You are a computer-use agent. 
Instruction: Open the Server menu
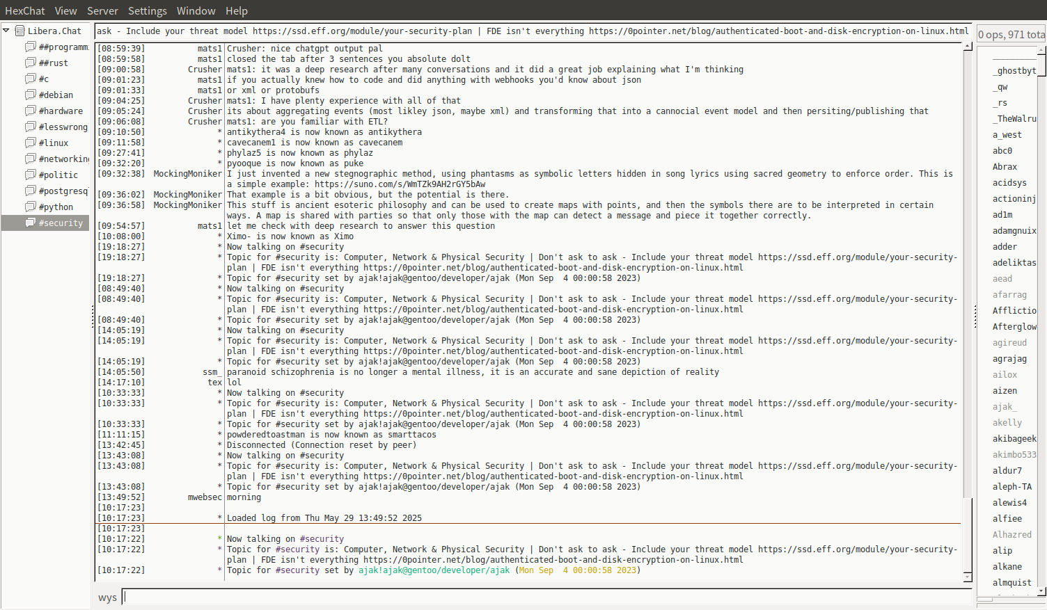point(102,10)
